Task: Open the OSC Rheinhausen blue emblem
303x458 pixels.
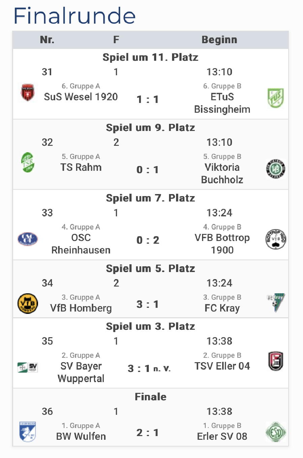Action: point(28,239)
